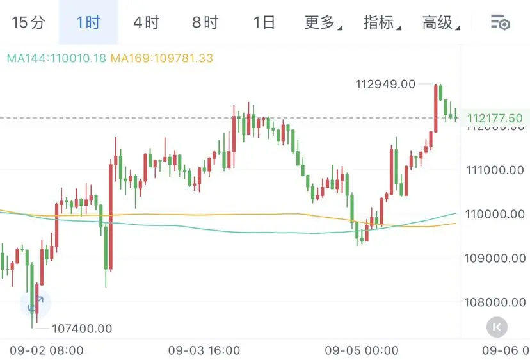Image resolution: width=530 pixels, height=360 pixels.
Task: Switch chart to 4时 interval
Action: point(147,22)
